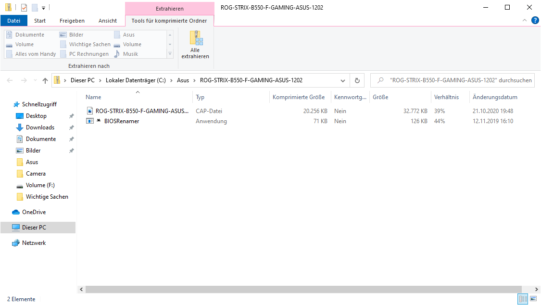The height and width of the screenshot is (305, 541).
Task: Click the CAP file icon
Action: pos(90,111)
